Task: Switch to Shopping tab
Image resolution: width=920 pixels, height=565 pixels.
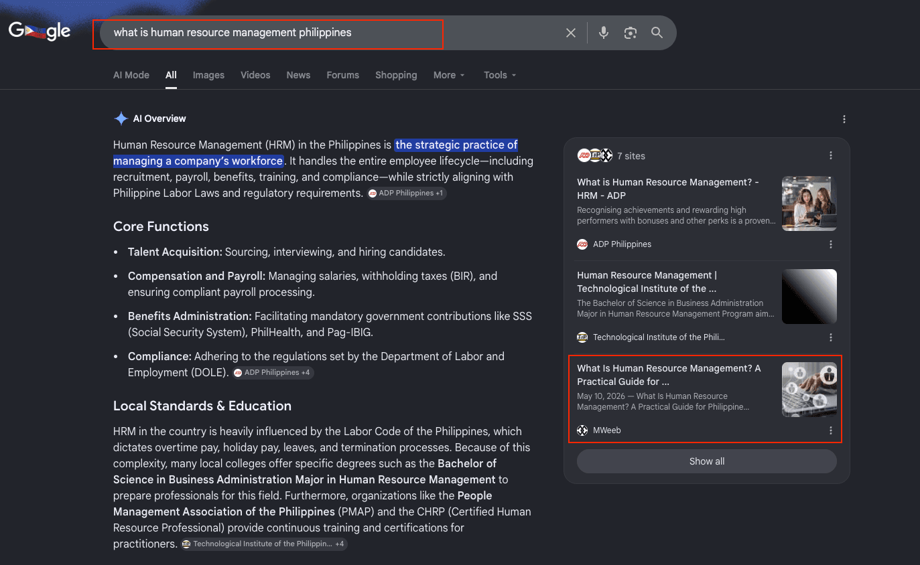Action: click(396, 75)
